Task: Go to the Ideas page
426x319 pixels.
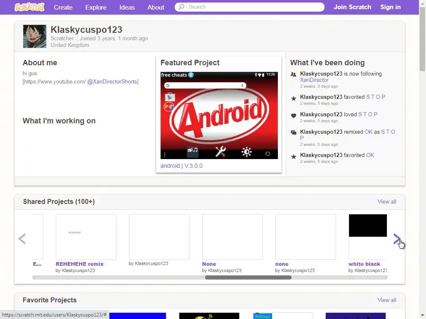Action: point(127,7)
